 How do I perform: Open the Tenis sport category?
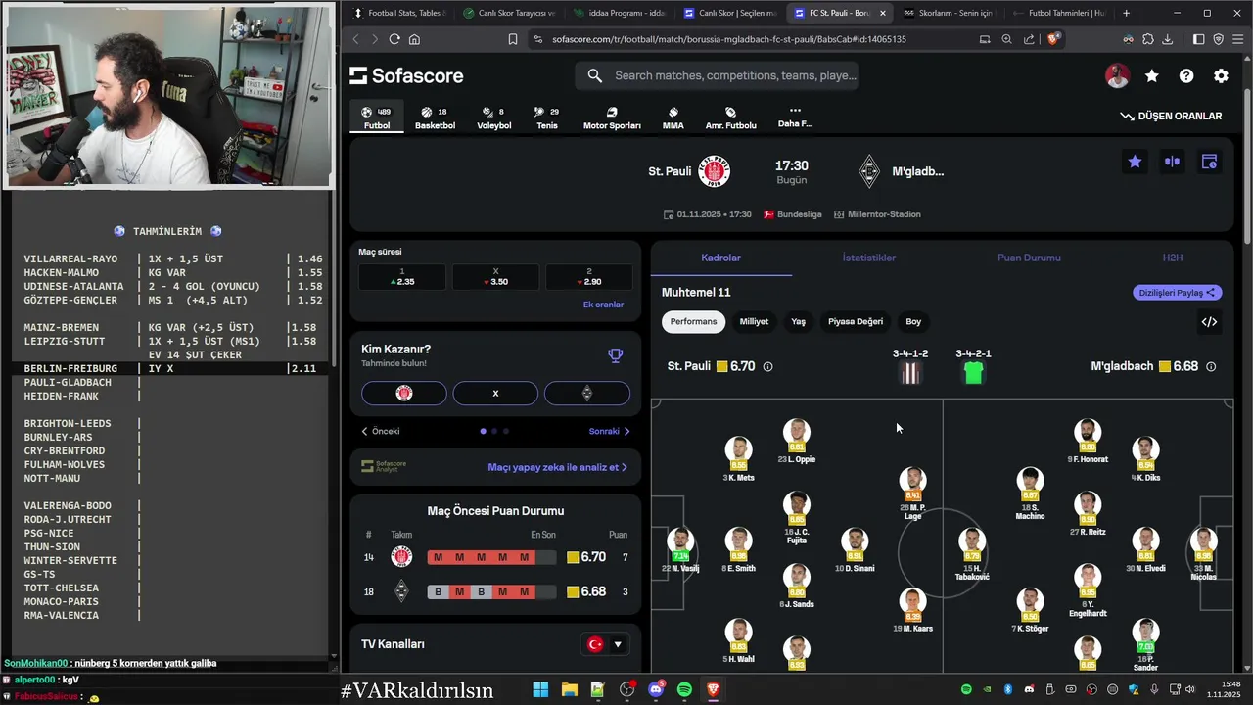(x=547, y=118)
